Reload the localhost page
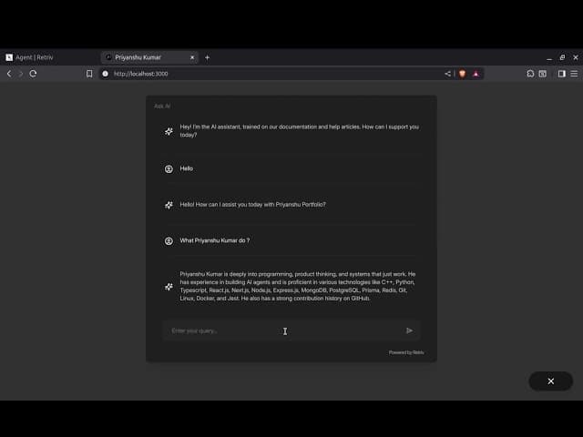This screenshot has height=437, width=583. pos(33,74)
